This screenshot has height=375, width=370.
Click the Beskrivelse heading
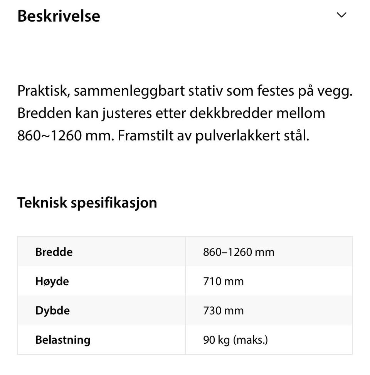59,16
